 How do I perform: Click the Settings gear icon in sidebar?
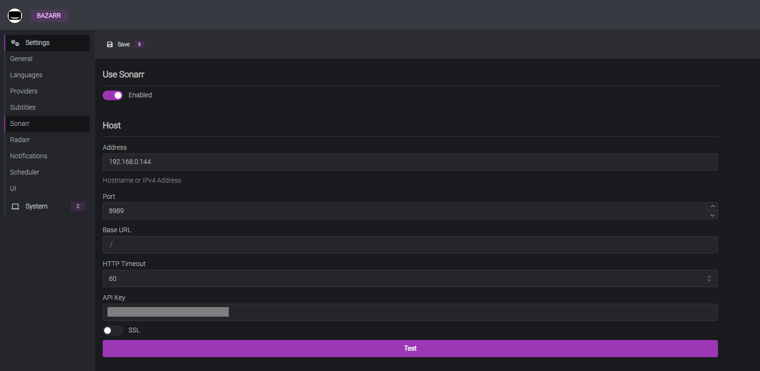tap(15, 42)
